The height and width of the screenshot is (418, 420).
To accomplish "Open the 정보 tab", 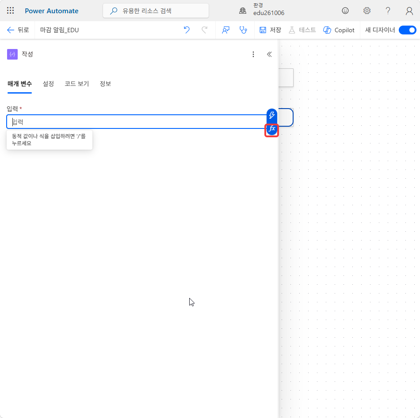I will [x=105, y=84].
